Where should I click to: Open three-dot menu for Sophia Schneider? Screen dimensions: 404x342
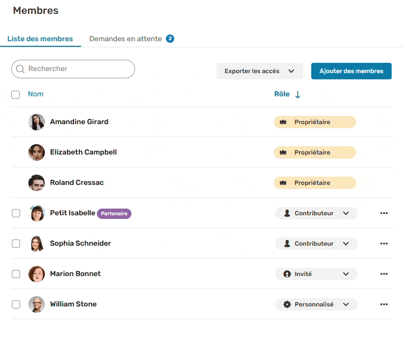tap(383, 244)
